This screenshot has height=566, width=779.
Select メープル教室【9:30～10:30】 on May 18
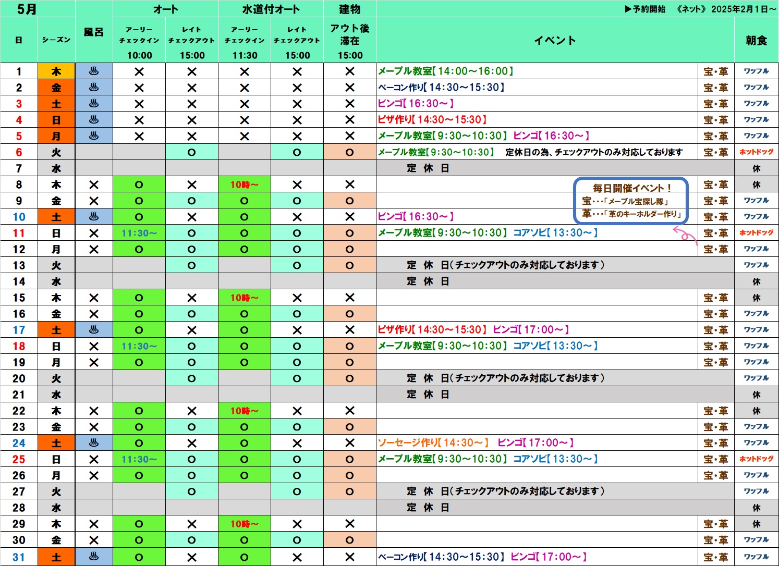(442, 346)
